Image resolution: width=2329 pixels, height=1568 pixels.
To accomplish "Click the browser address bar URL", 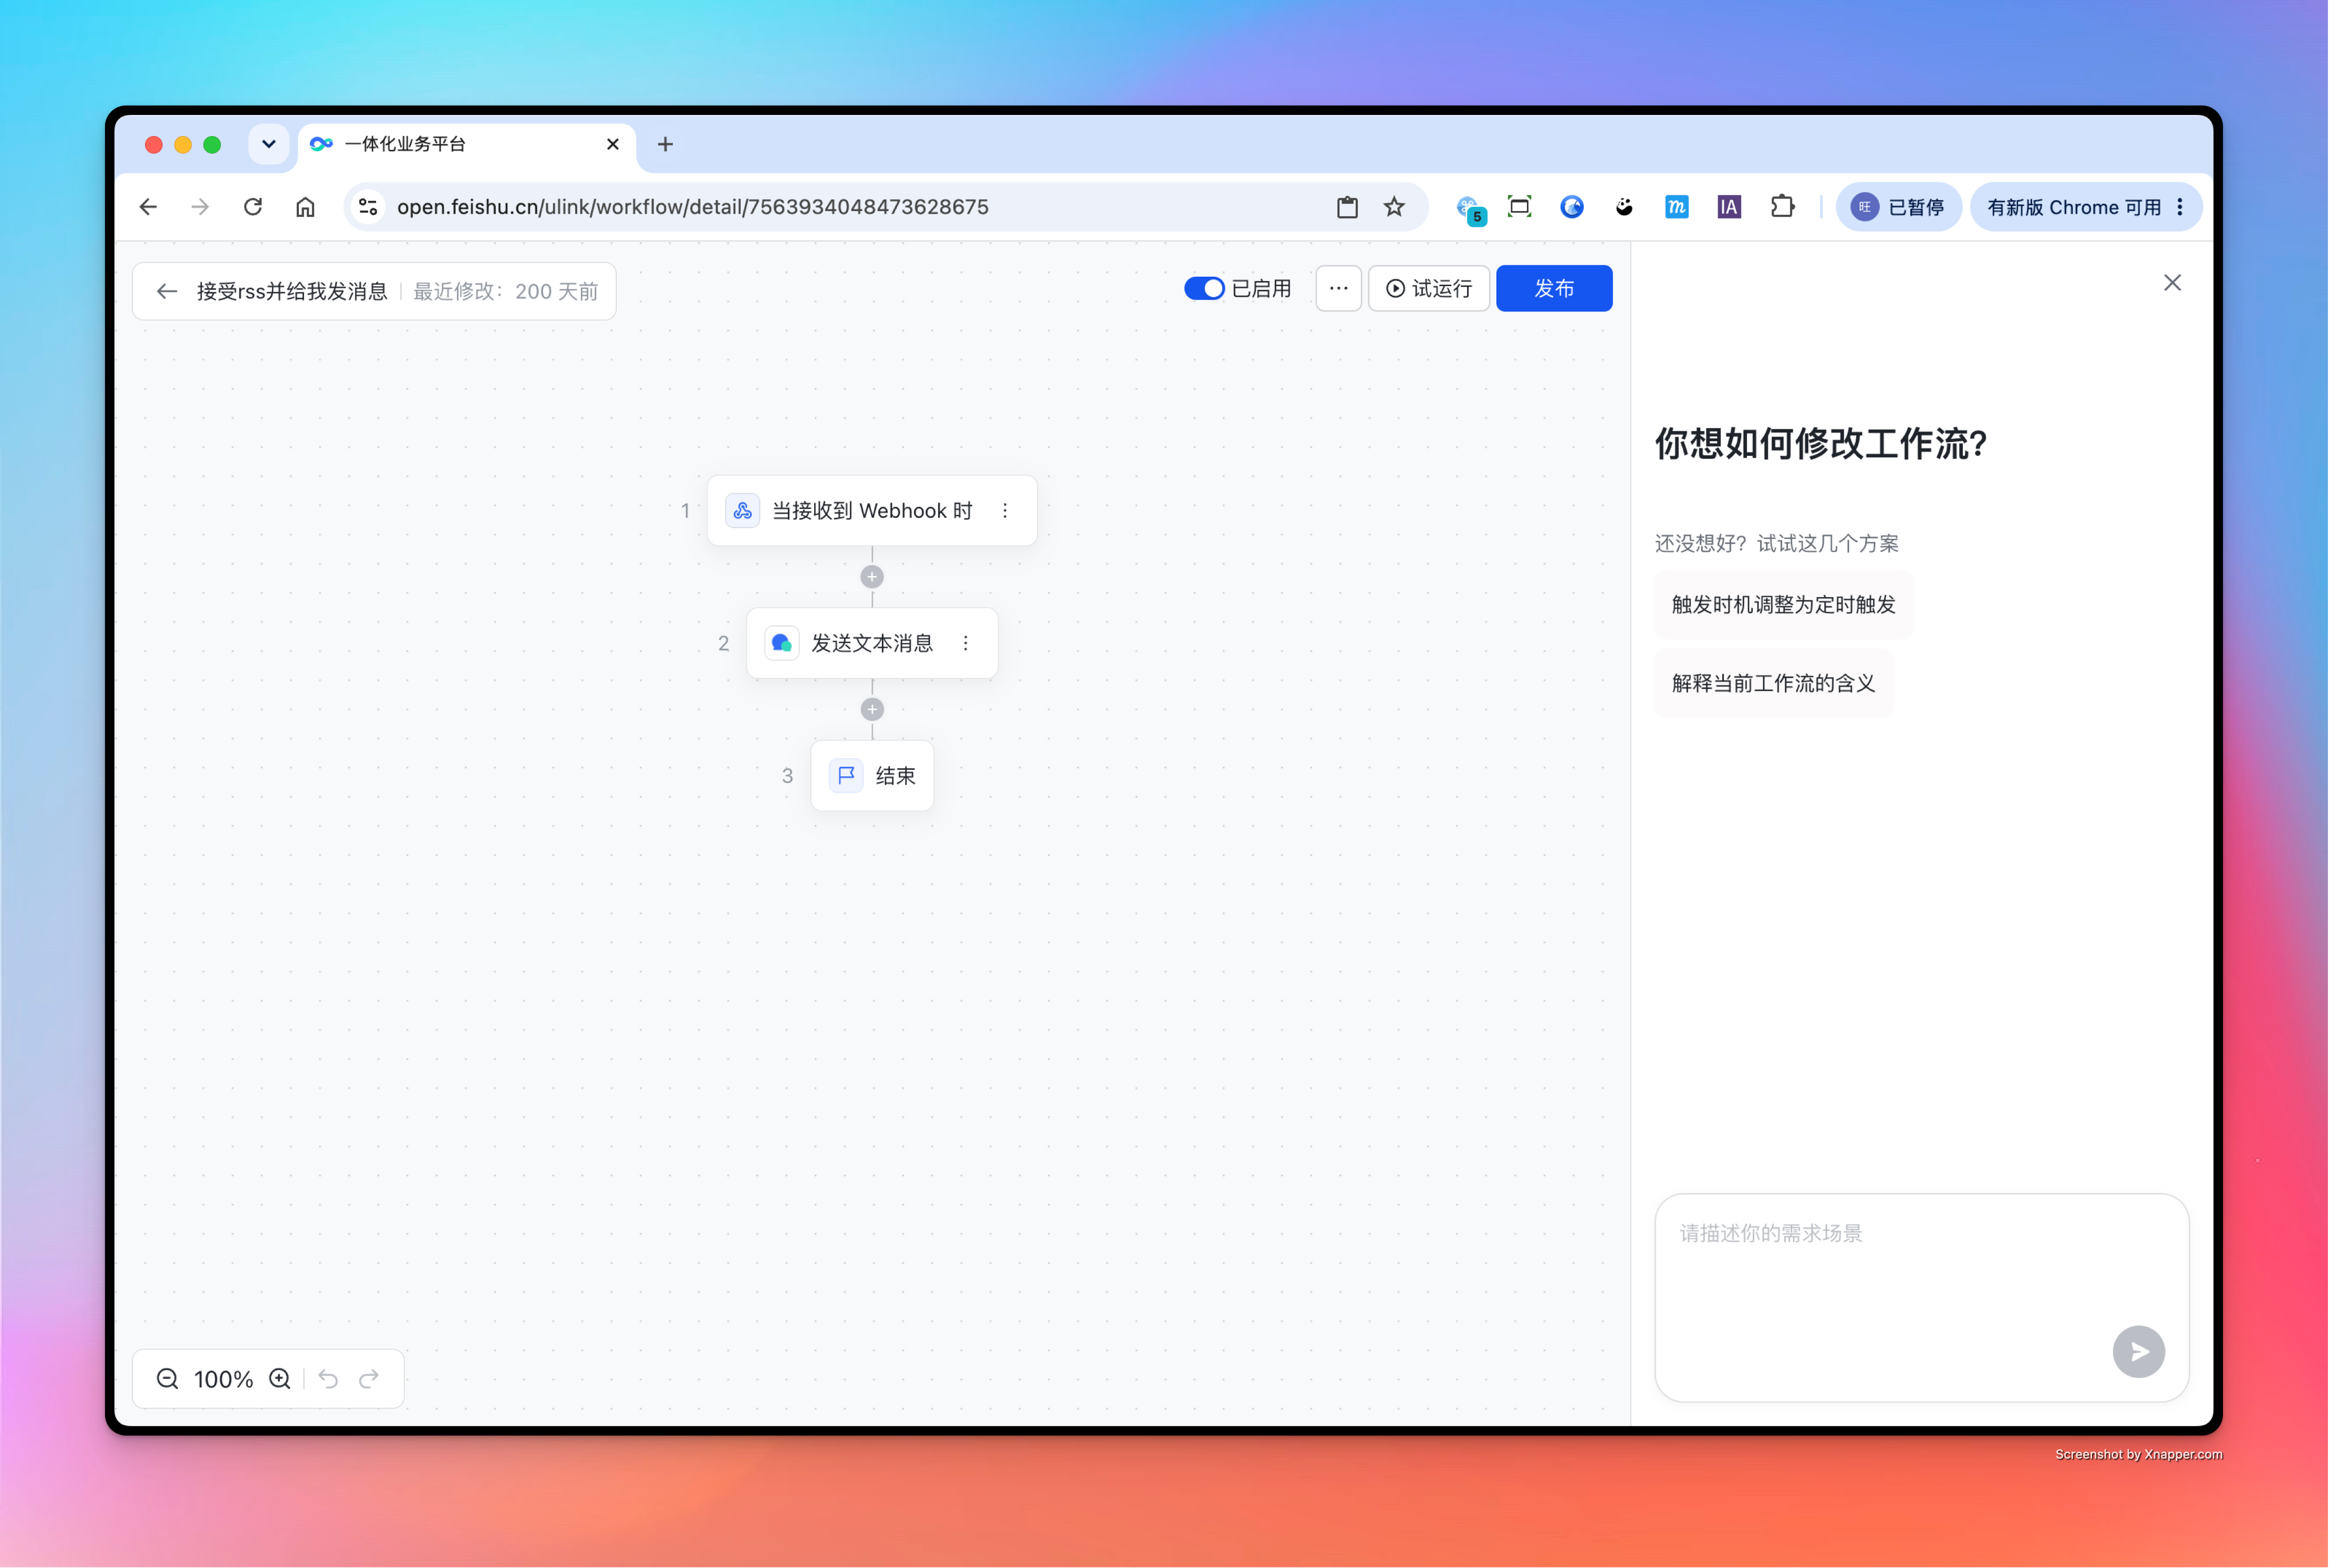I will [692, 207].
